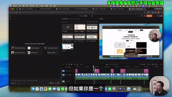172x97 pixels.
Task: Click the plus add-track icon in timeline toolbar
Action: [x=63, y=64]
